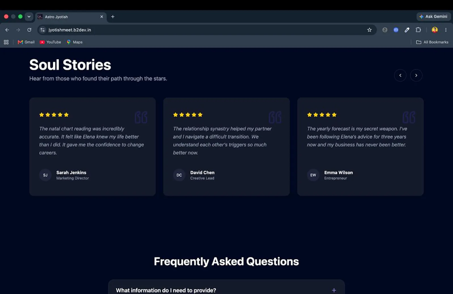Open the All Bookmarks folder
Image resolution: width=453 pixels, height=294 pixels.
tap(432, 42)
